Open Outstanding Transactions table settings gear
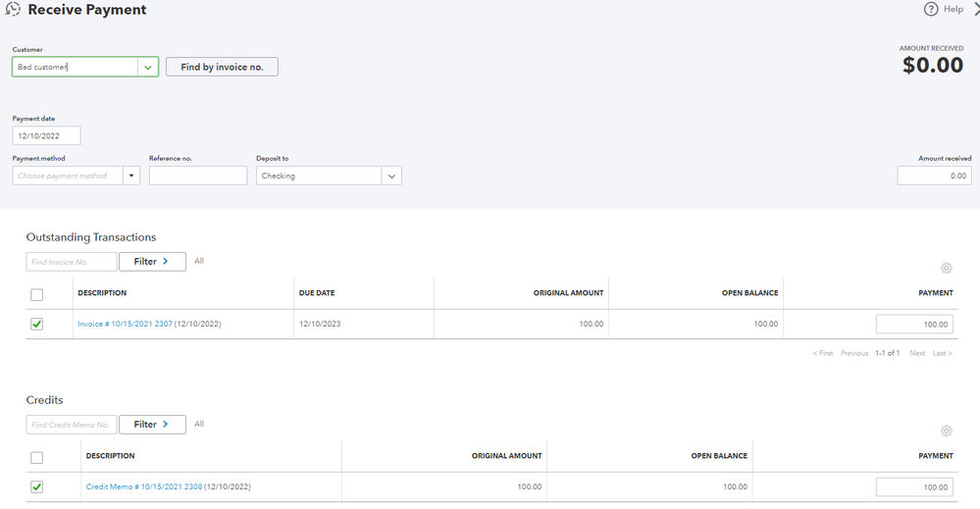 (x=946, y=268)
